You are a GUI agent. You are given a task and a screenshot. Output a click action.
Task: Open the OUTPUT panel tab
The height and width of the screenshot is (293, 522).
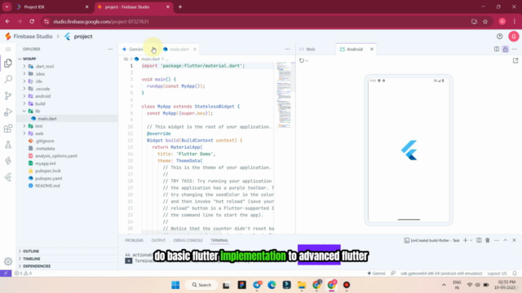[x=158, y=240]
